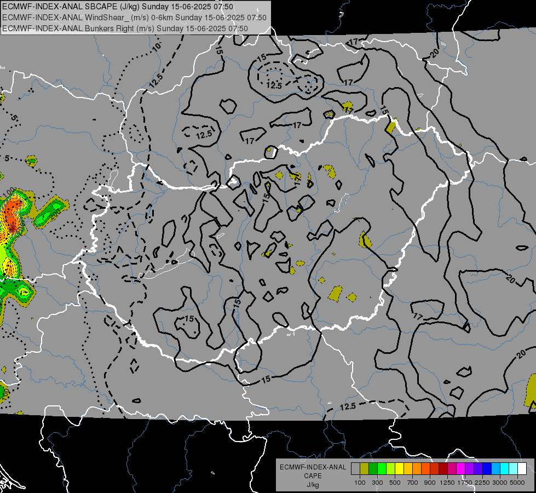Click the 500 value under the legend
This screenshot has height=493, width=536.
coord(395,483)
